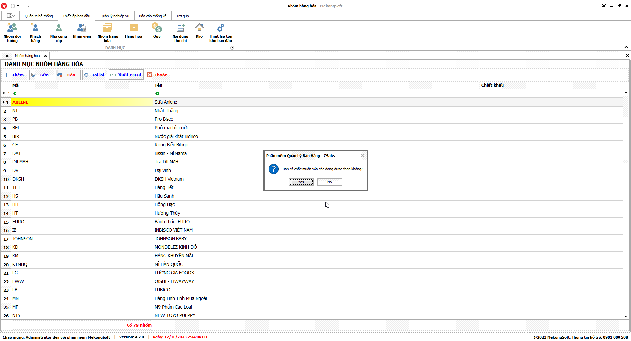Click the Xóa delete button
Viewport: 631px width, 341px height.
click(68, 75)
